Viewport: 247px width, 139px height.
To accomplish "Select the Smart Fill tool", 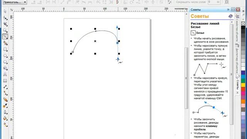I will 5,43.
